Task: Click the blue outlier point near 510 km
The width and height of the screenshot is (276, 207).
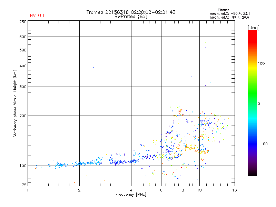Action: point(206,48)
